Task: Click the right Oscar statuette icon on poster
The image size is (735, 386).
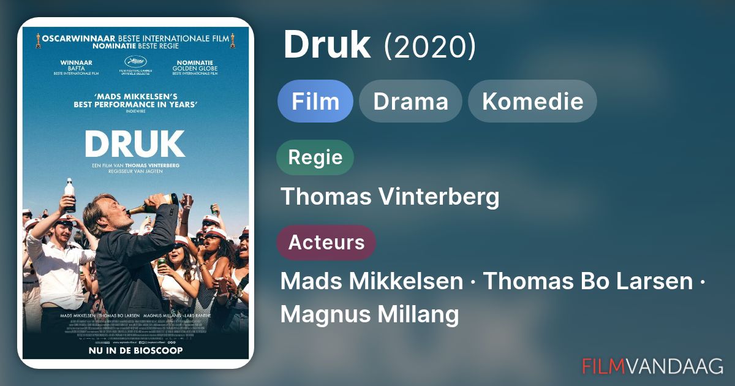Action: (x=233, y=40)
